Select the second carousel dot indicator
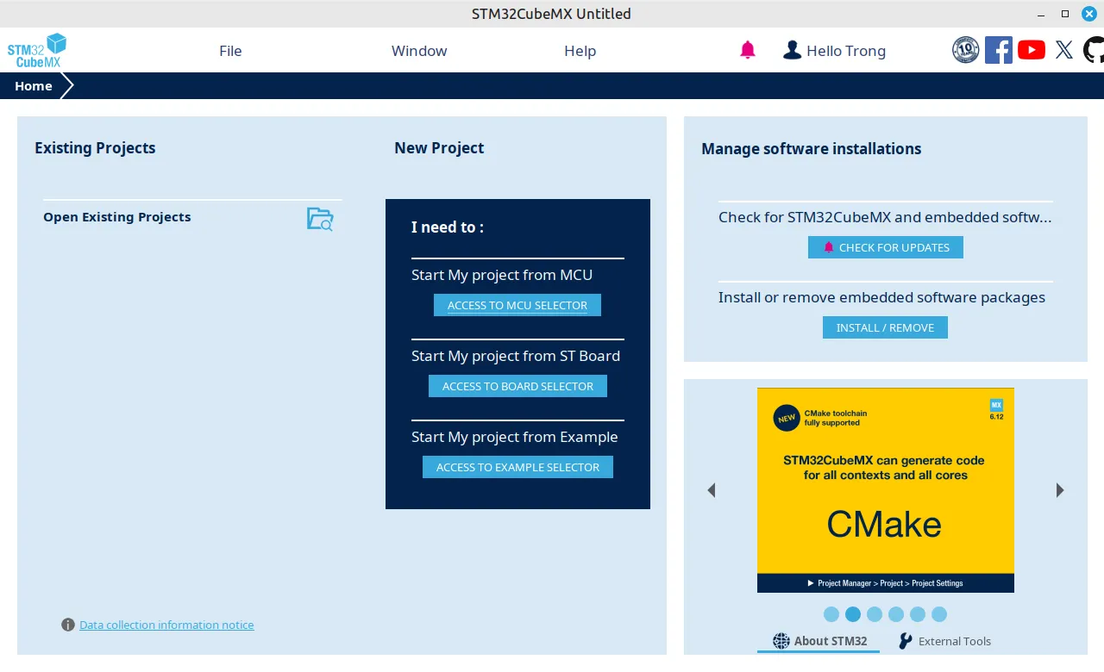 point(853,614)
